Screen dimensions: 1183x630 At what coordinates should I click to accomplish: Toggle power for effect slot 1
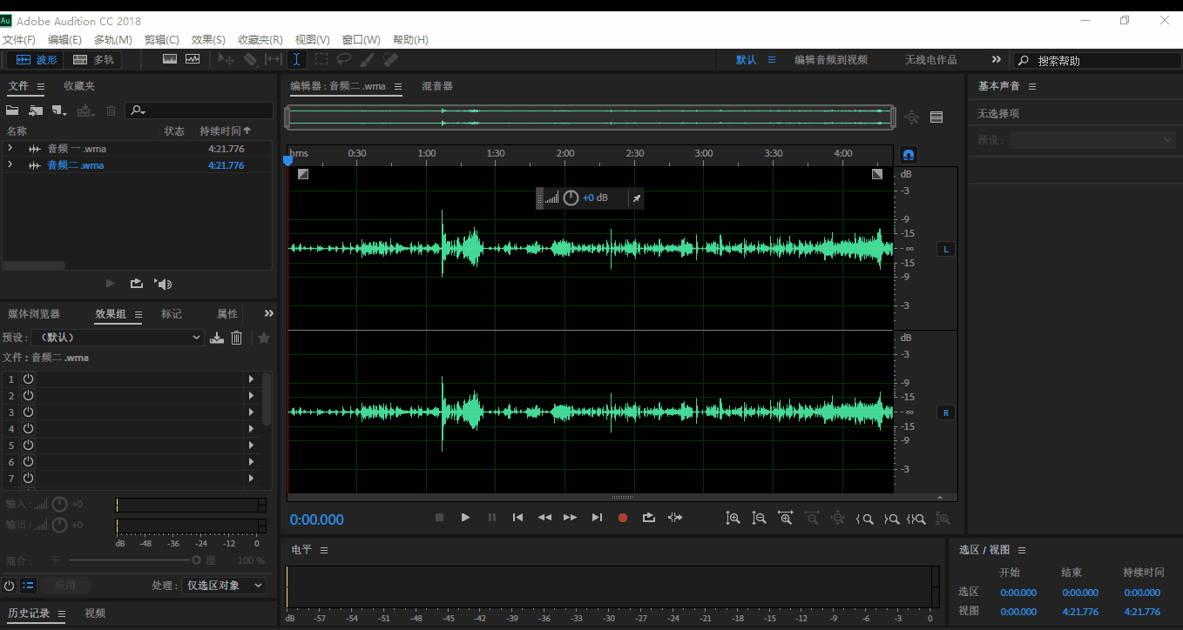pos(28,379)
